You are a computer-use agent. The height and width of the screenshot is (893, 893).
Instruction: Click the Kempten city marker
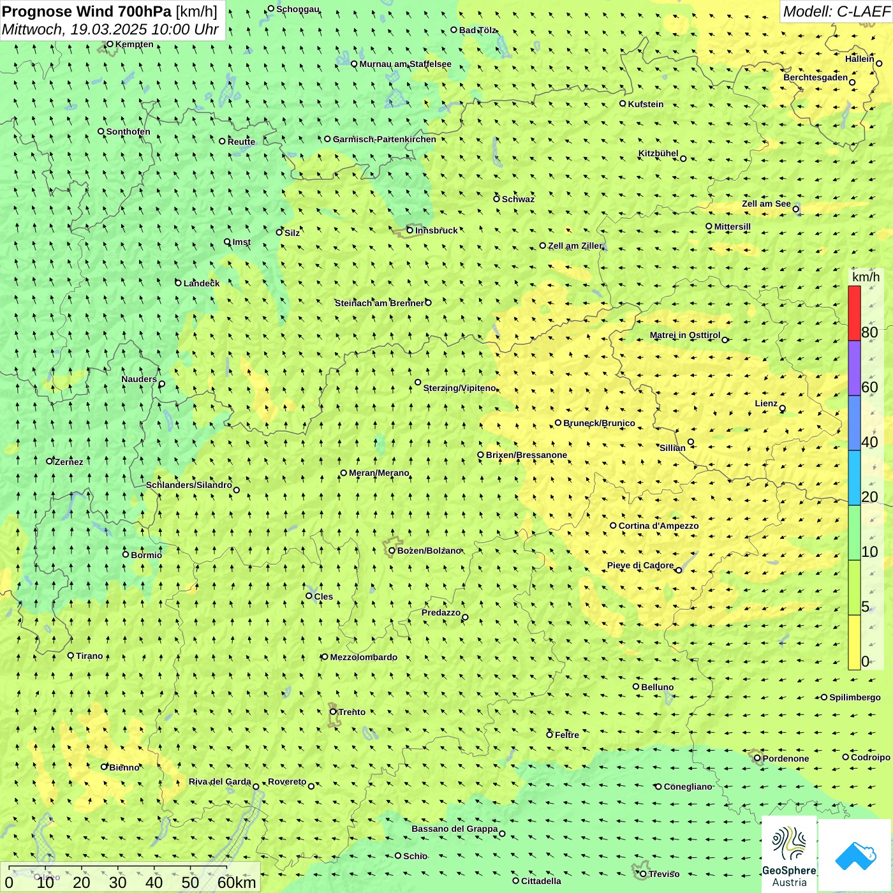[110, 44]
